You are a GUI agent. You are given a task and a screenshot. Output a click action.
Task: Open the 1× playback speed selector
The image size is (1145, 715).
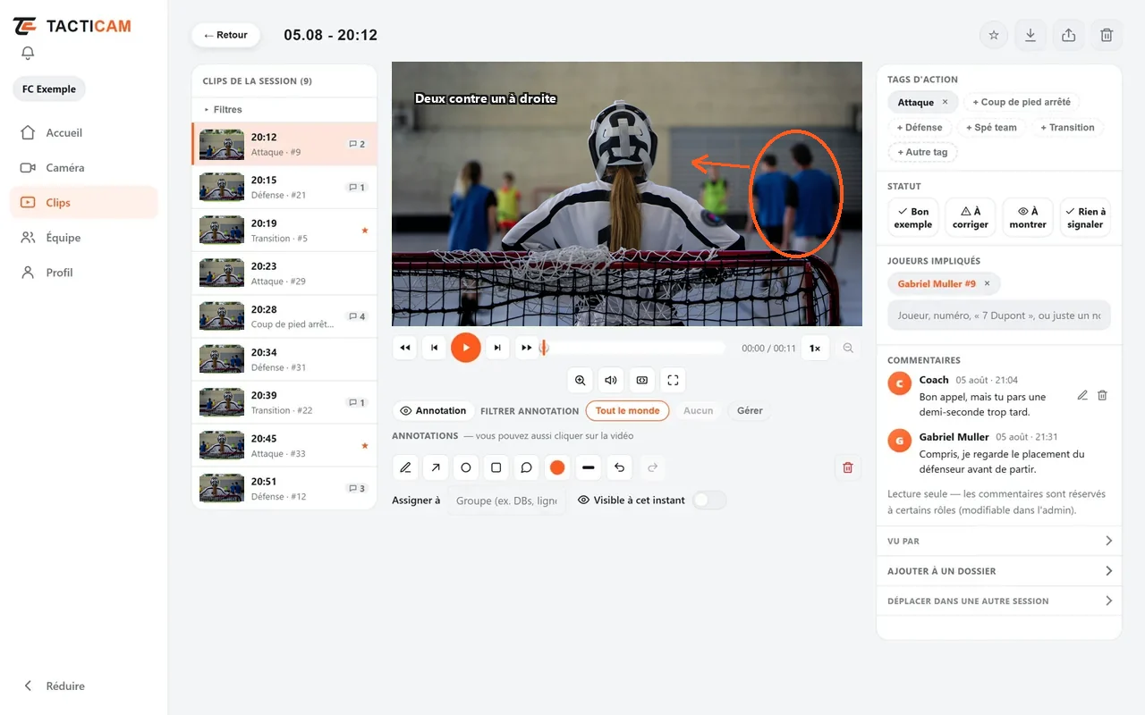[x=815, y=349]
